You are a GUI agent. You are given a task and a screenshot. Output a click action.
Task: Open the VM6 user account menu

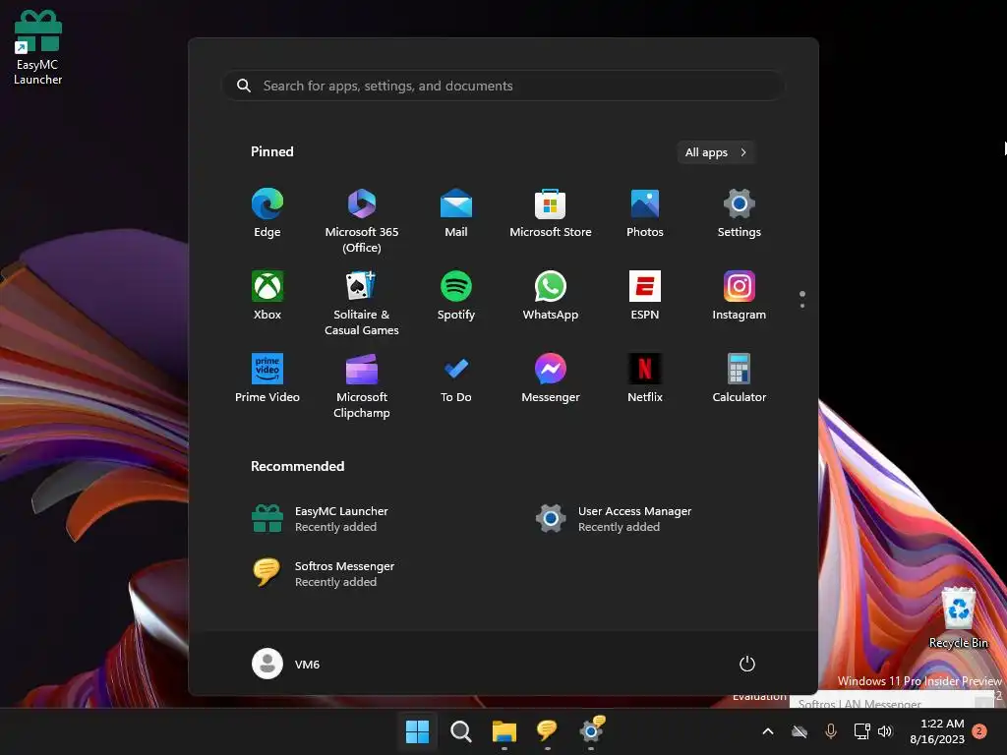286,664
